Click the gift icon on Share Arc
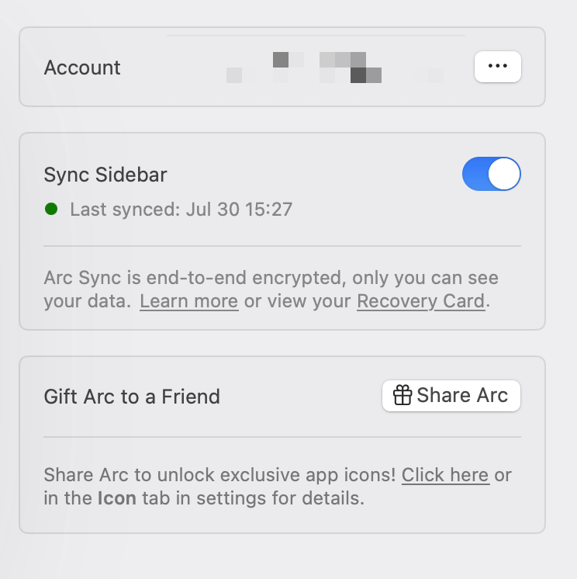 click(x=403, y=395)
